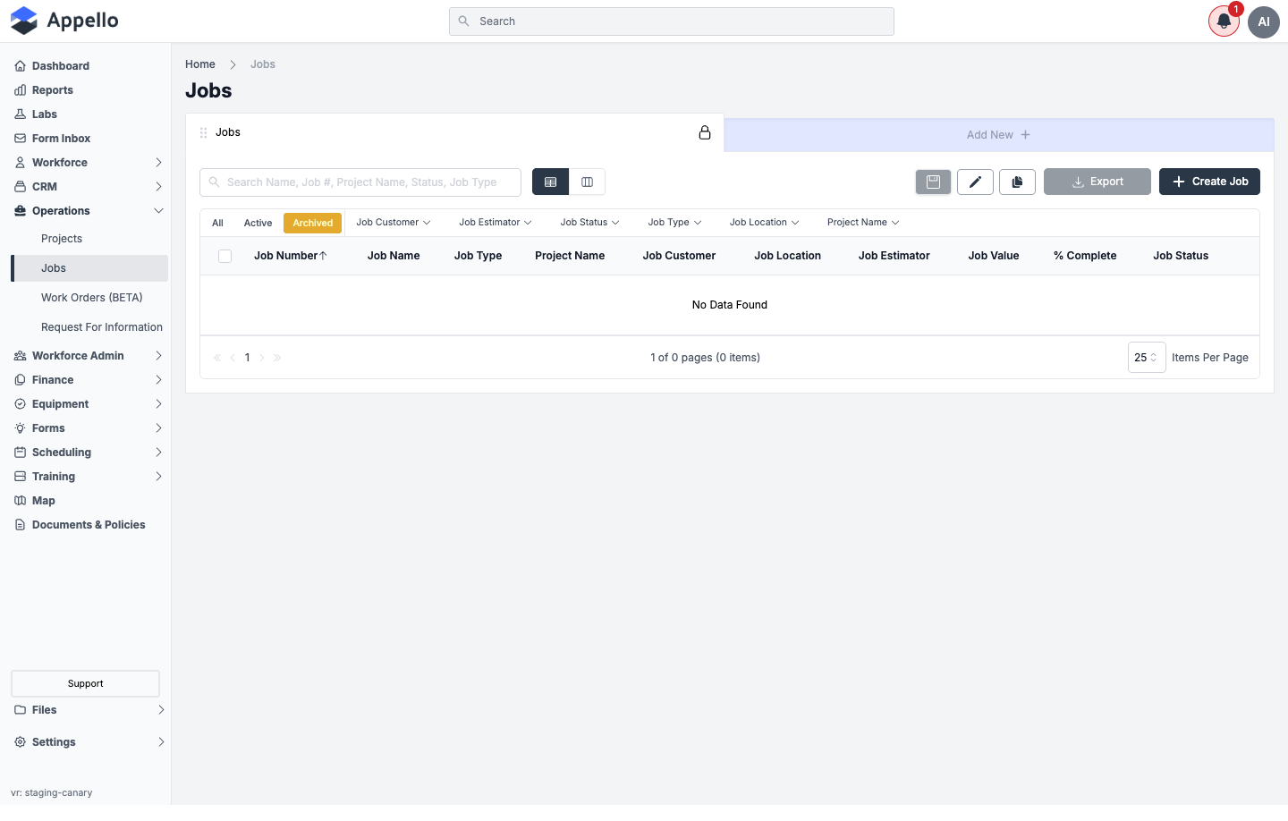Open the Job Location filter dropdown

tap(764, 223)
